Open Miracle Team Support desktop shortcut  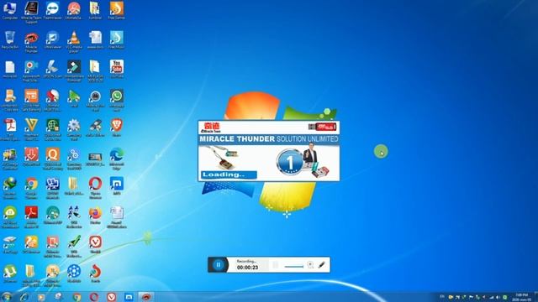click(31, 12)
